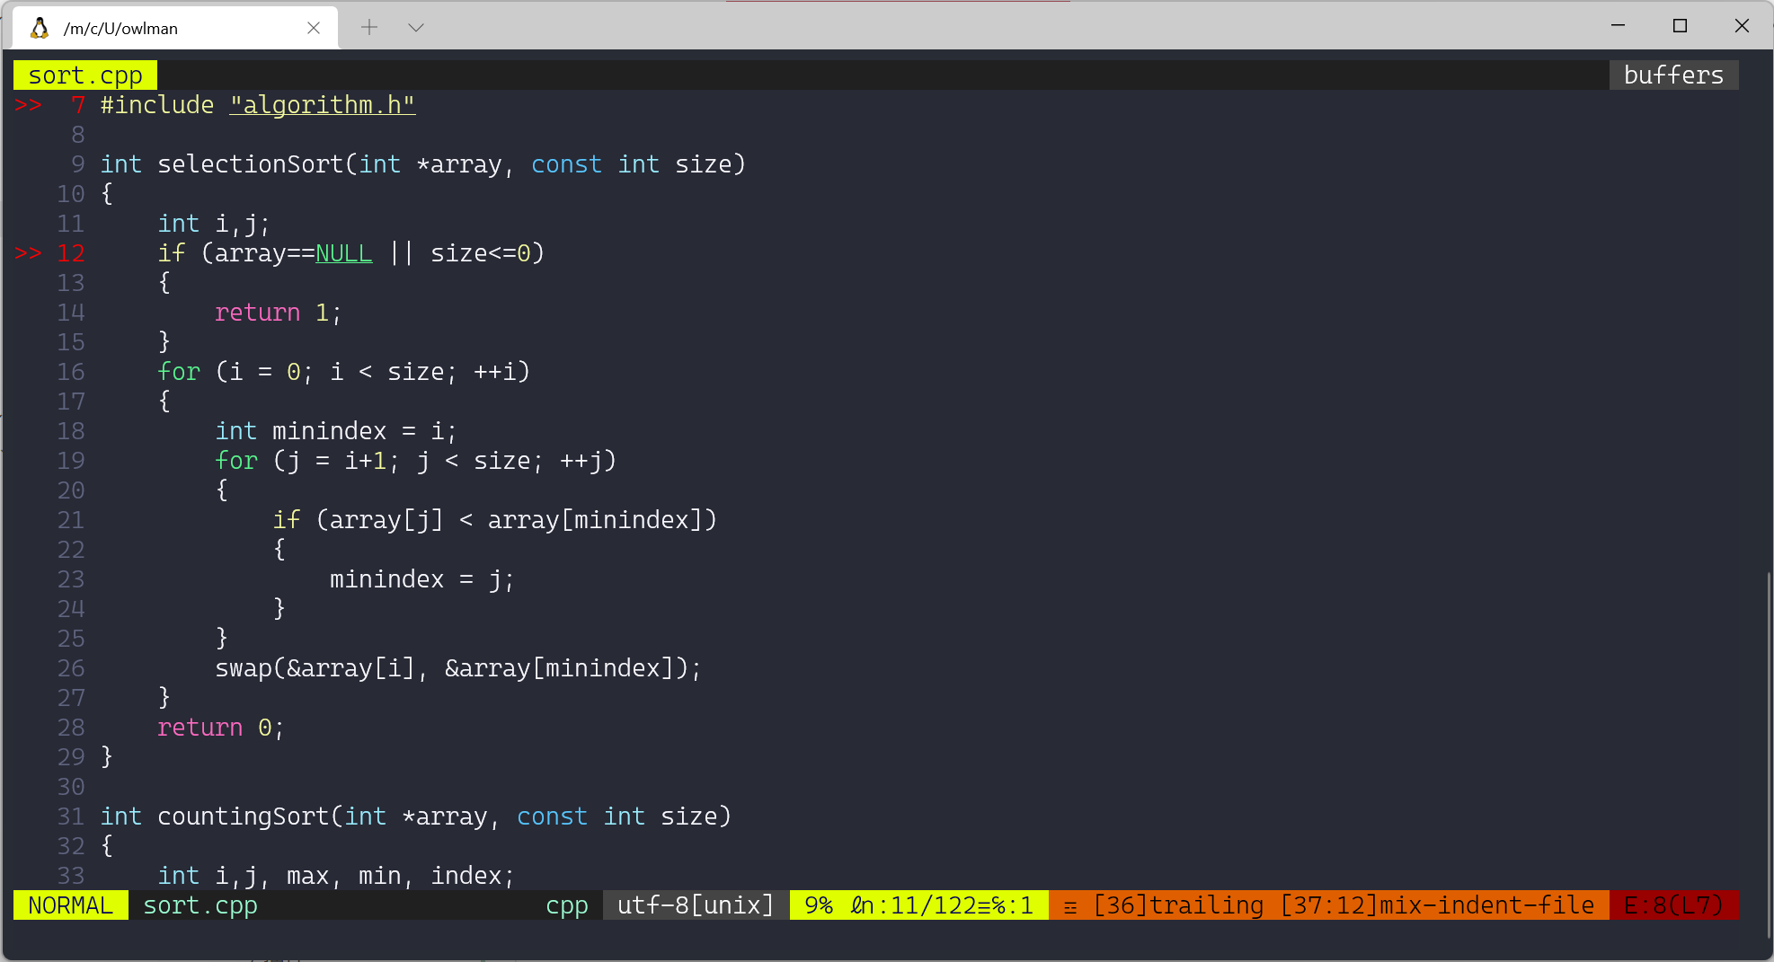Open a new terminal tab with plus

pyautogui.click(x=369, y=28)
